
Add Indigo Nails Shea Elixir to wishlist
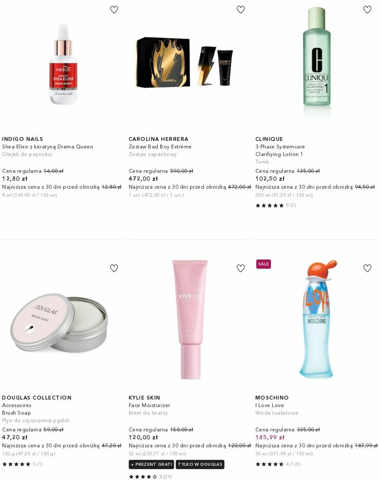(114, 10)
